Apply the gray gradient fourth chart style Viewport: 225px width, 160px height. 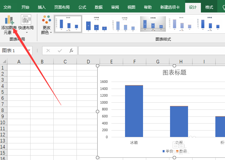pos(153,24)
